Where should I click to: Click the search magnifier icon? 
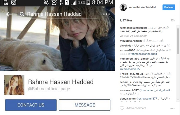[x=22, y=14]
